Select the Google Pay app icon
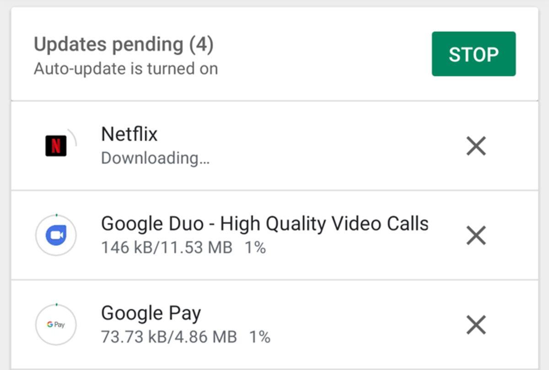Viewport: 549px width, 370px height. pyautogui.click(x=55, y=324)
